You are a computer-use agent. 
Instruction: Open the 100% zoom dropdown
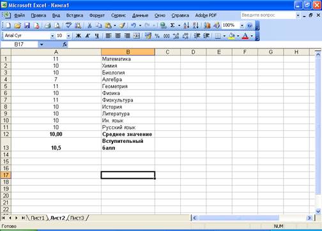pos(242,26)
